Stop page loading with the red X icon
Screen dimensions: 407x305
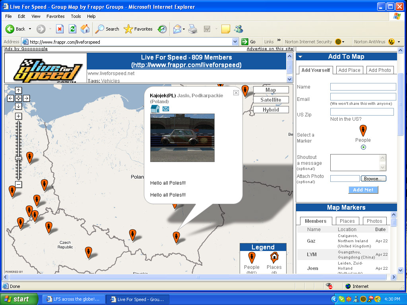pos(60,29)
